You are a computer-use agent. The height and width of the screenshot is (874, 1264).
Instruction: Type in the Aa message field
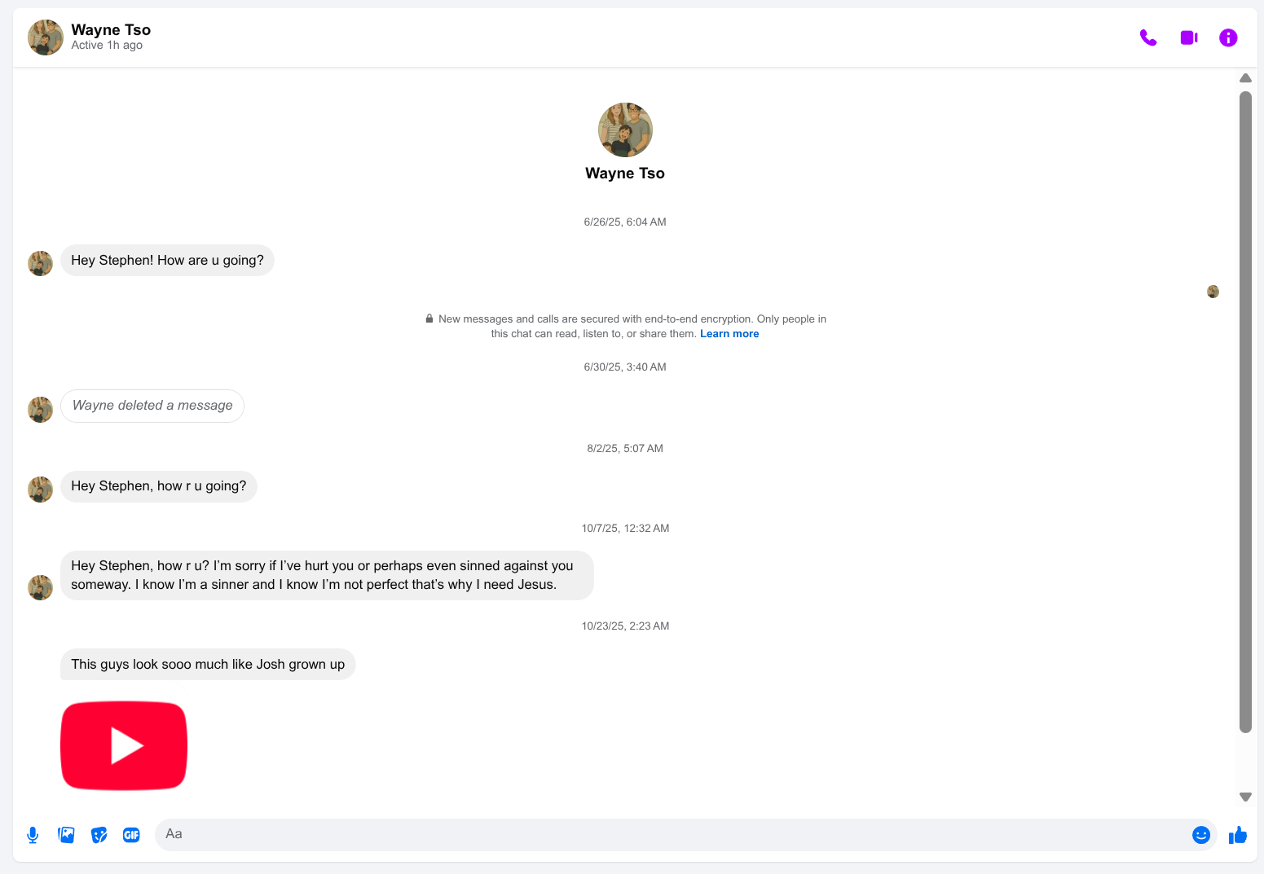point(668,834)
